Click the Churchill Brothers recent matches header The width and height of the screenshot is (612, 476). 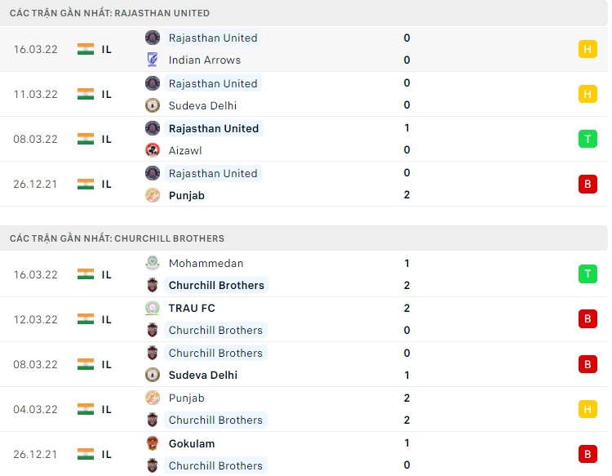pos(117,238)
